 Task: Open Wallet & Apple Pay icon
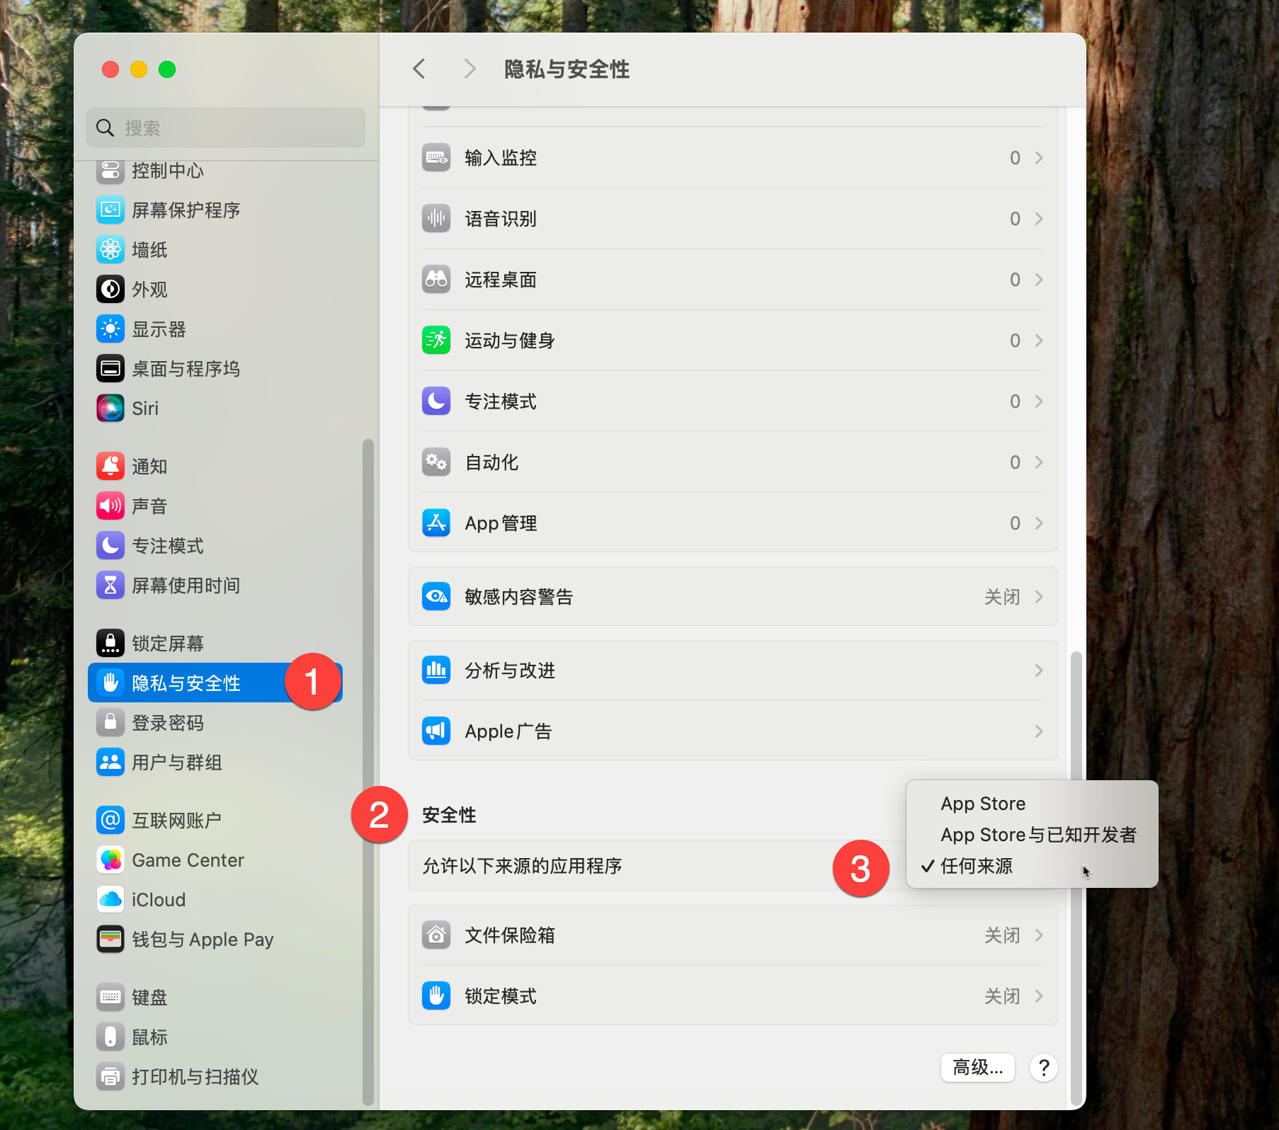[x=110, y=940]
